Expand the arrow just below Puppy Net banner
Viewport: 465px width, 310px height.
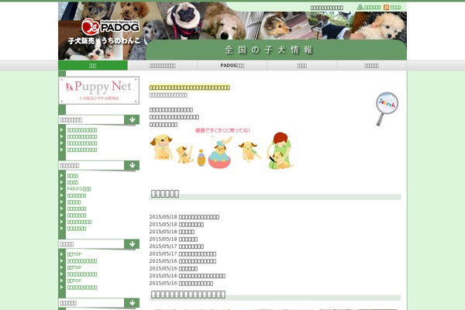click(x=132, y=119)
